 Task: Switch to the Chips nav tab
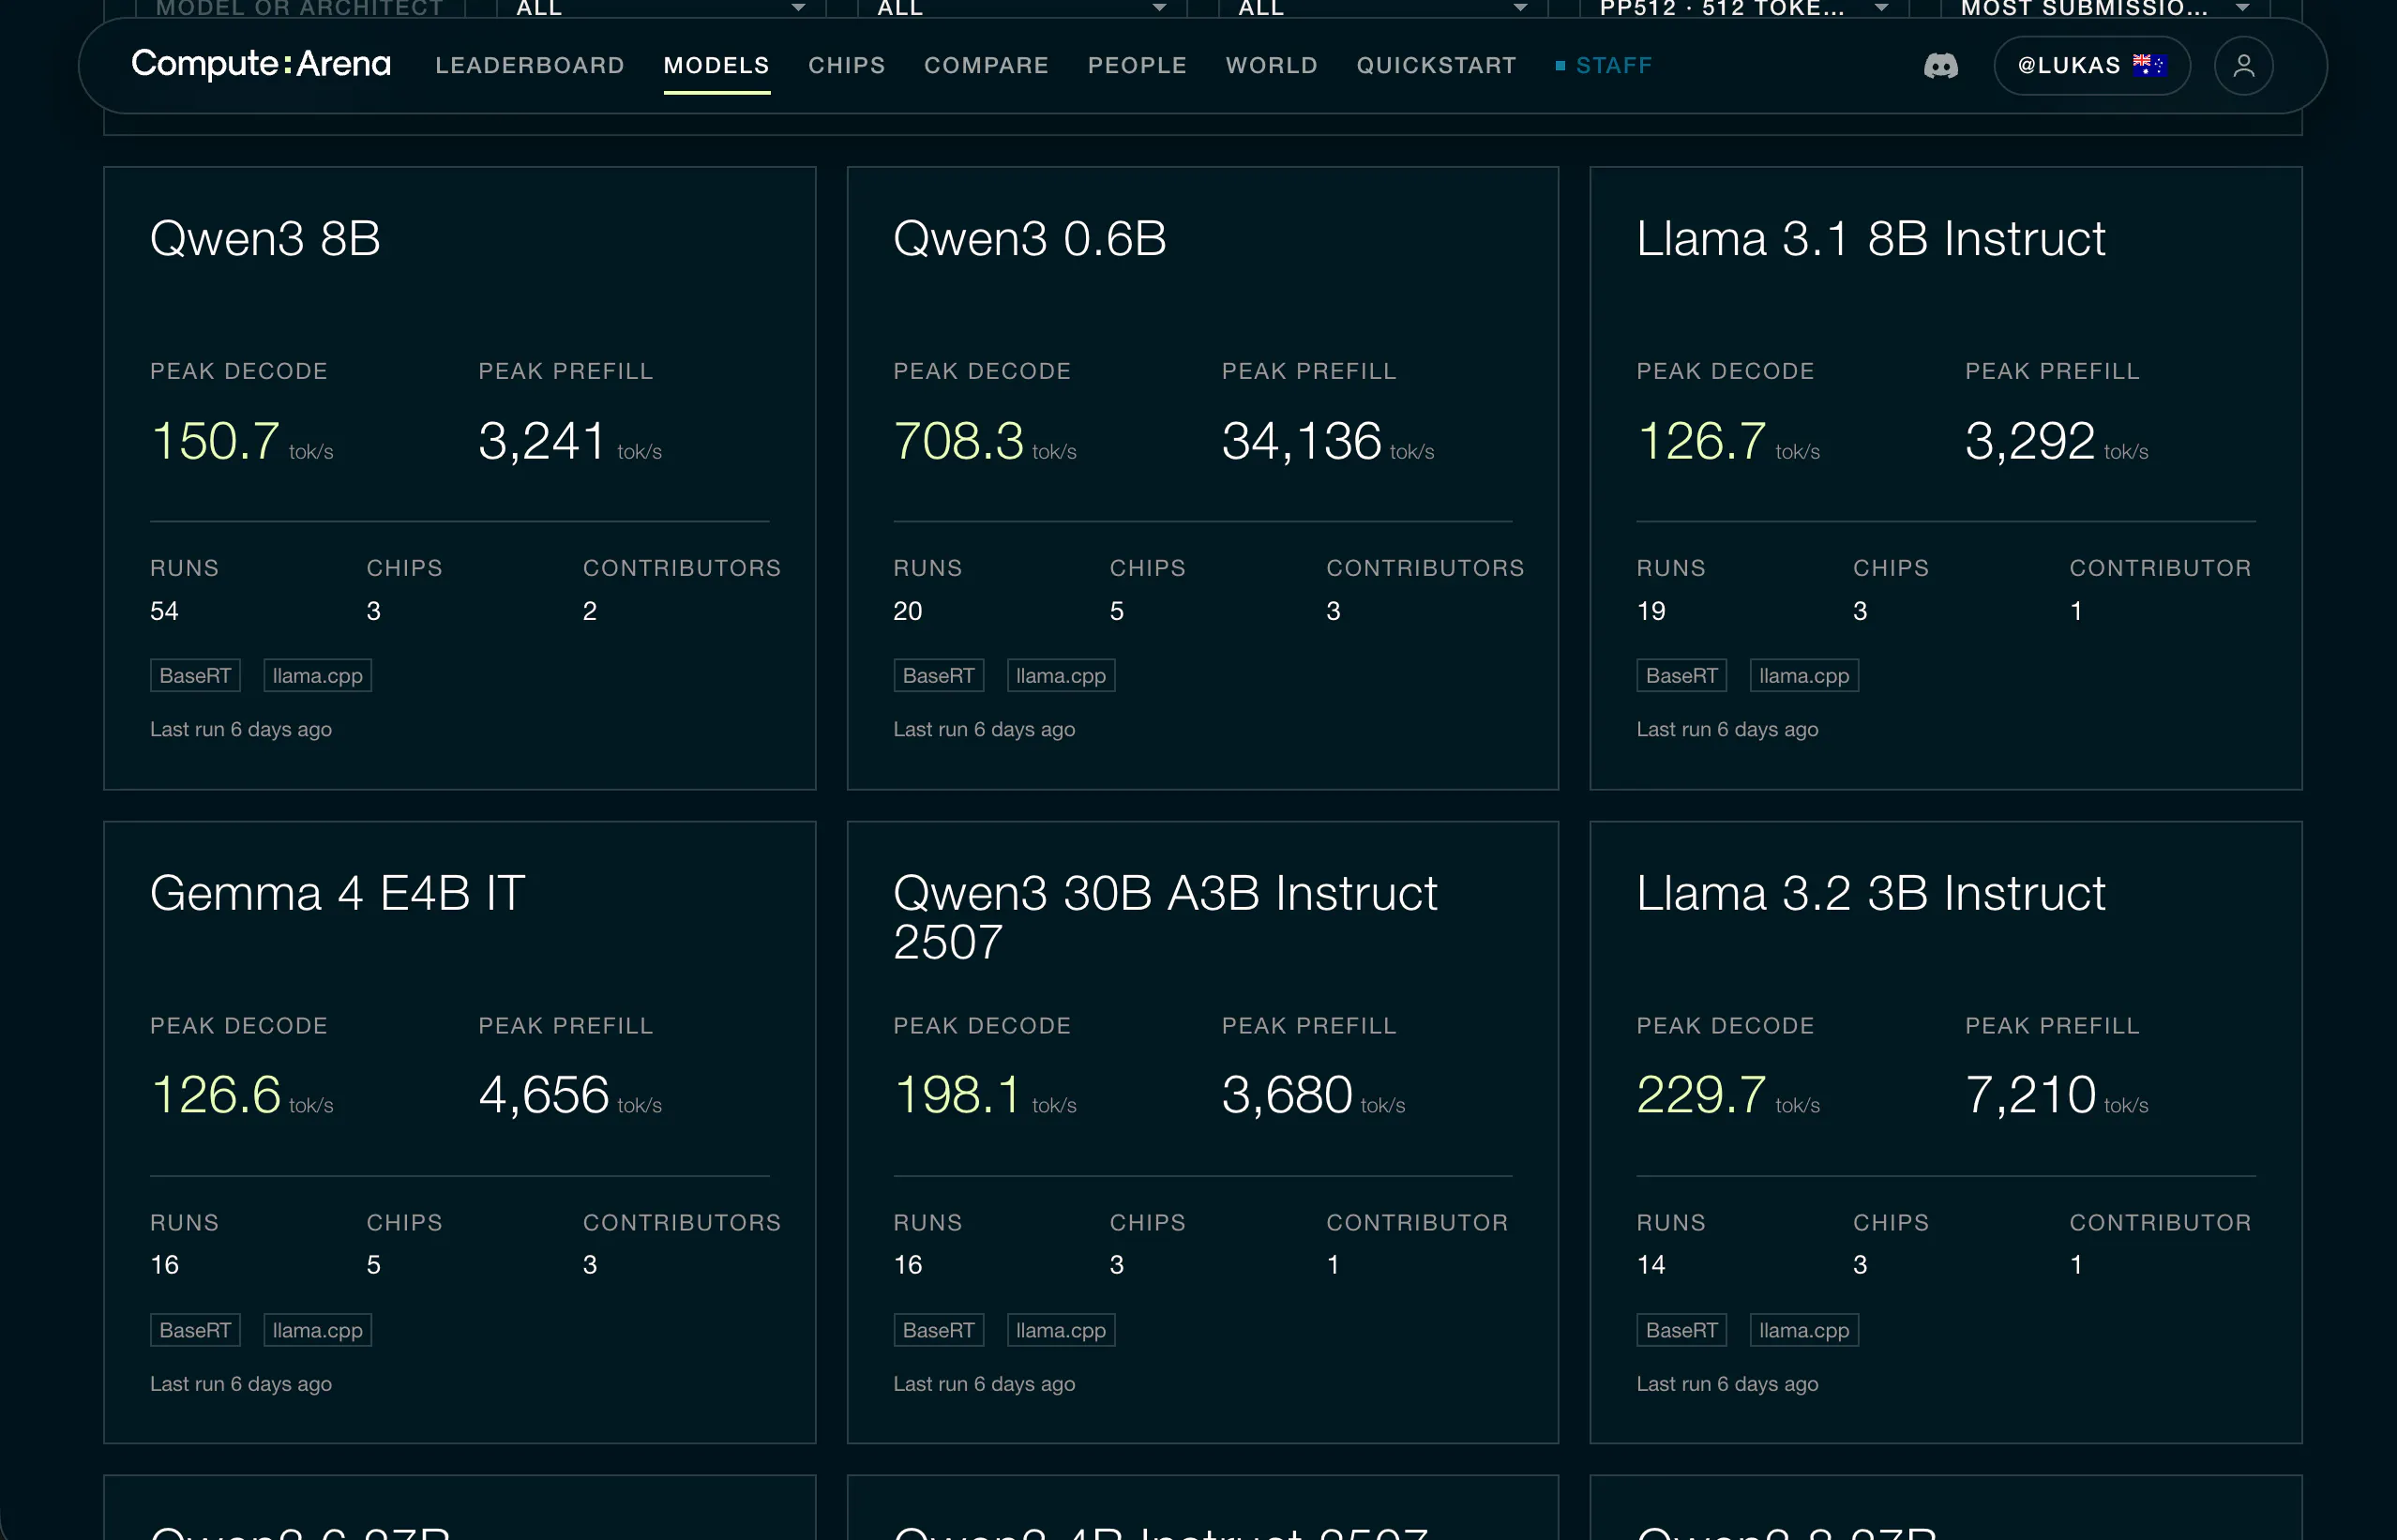pyautogui.click(x=847, y=66)
